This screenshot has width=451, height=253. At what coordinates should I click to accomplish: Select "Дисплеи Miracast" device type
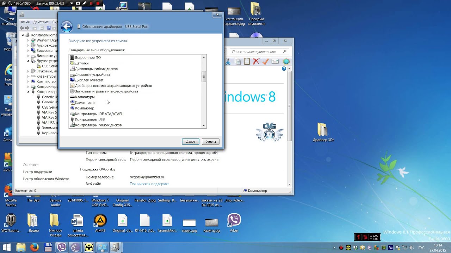[89, 80]
